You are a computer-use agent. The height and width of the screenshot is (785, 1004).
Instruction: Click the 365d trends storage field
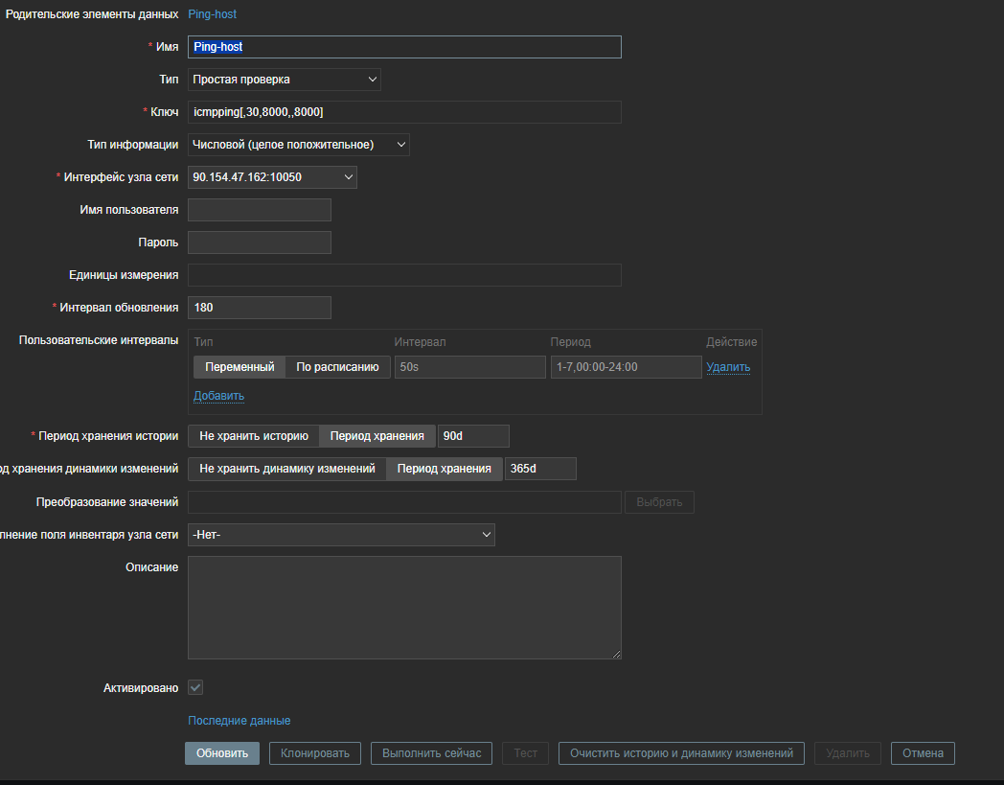tap(539, 469)
